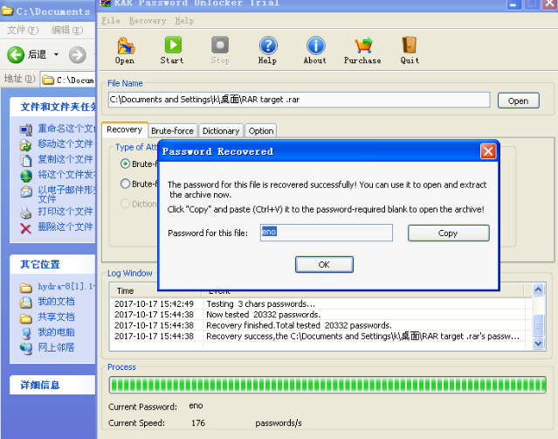Viewport: 558px width, 439px height.
Task: Click the rename file task icon
Action: [26, 129]
